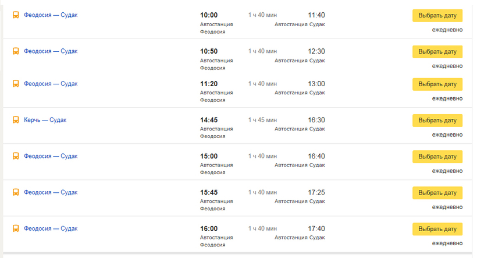Open Феодосия — Судак link departing at 10:00
This screenshot has height=258, width=477.
pos(51,15)
